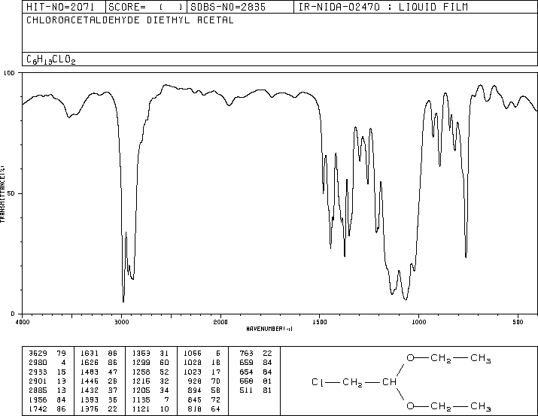
Task: Click the 100 mark on the transmittance axis
Action: click(9, 73)
